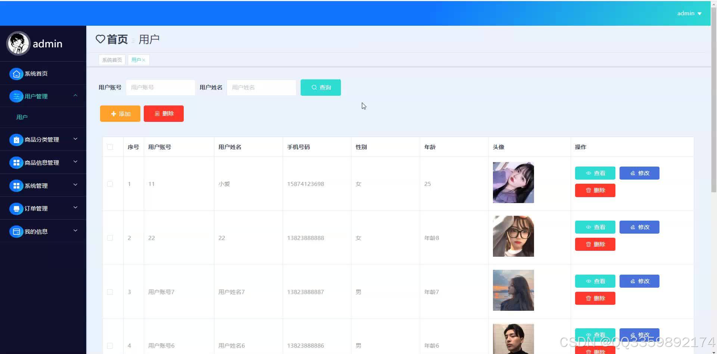Expand the 订单管理 chevron

(x=75, y=208)
